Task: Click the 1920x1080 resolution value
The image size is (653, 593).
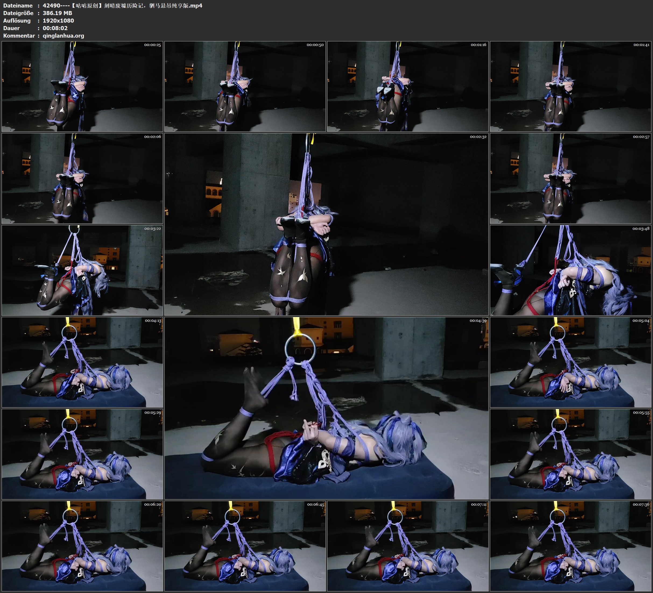Action: (x=58, y=20)
